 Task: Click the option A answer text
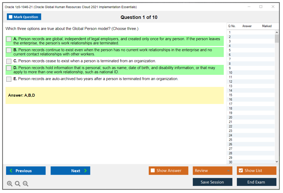117,41
